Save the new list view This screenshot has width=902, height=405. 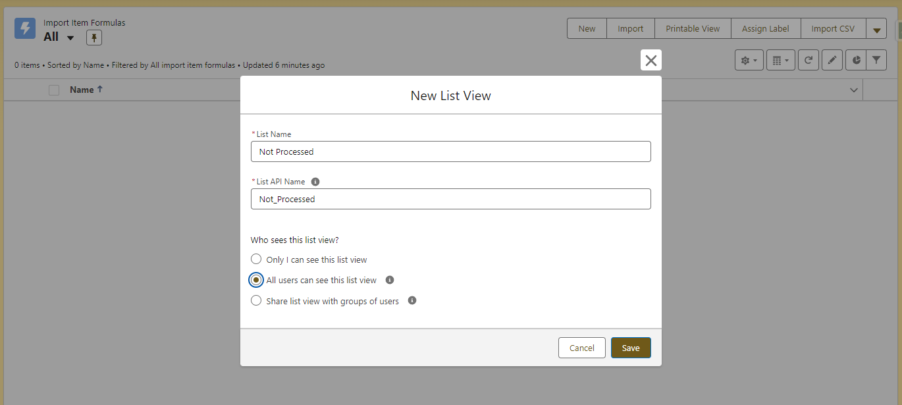[x=631, y=348]
